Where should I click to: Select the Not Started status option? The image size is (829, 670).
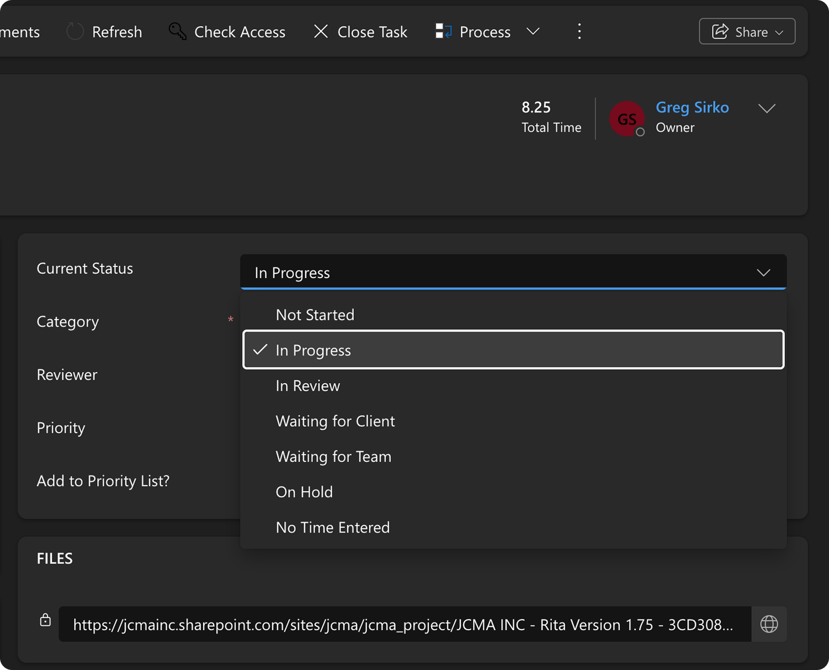point(315,315)
